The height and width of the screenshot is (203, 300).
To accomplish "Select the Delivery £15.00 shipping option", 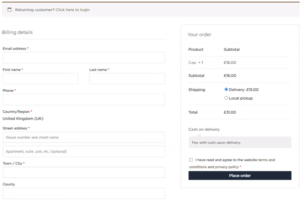I will pos(226,89).
